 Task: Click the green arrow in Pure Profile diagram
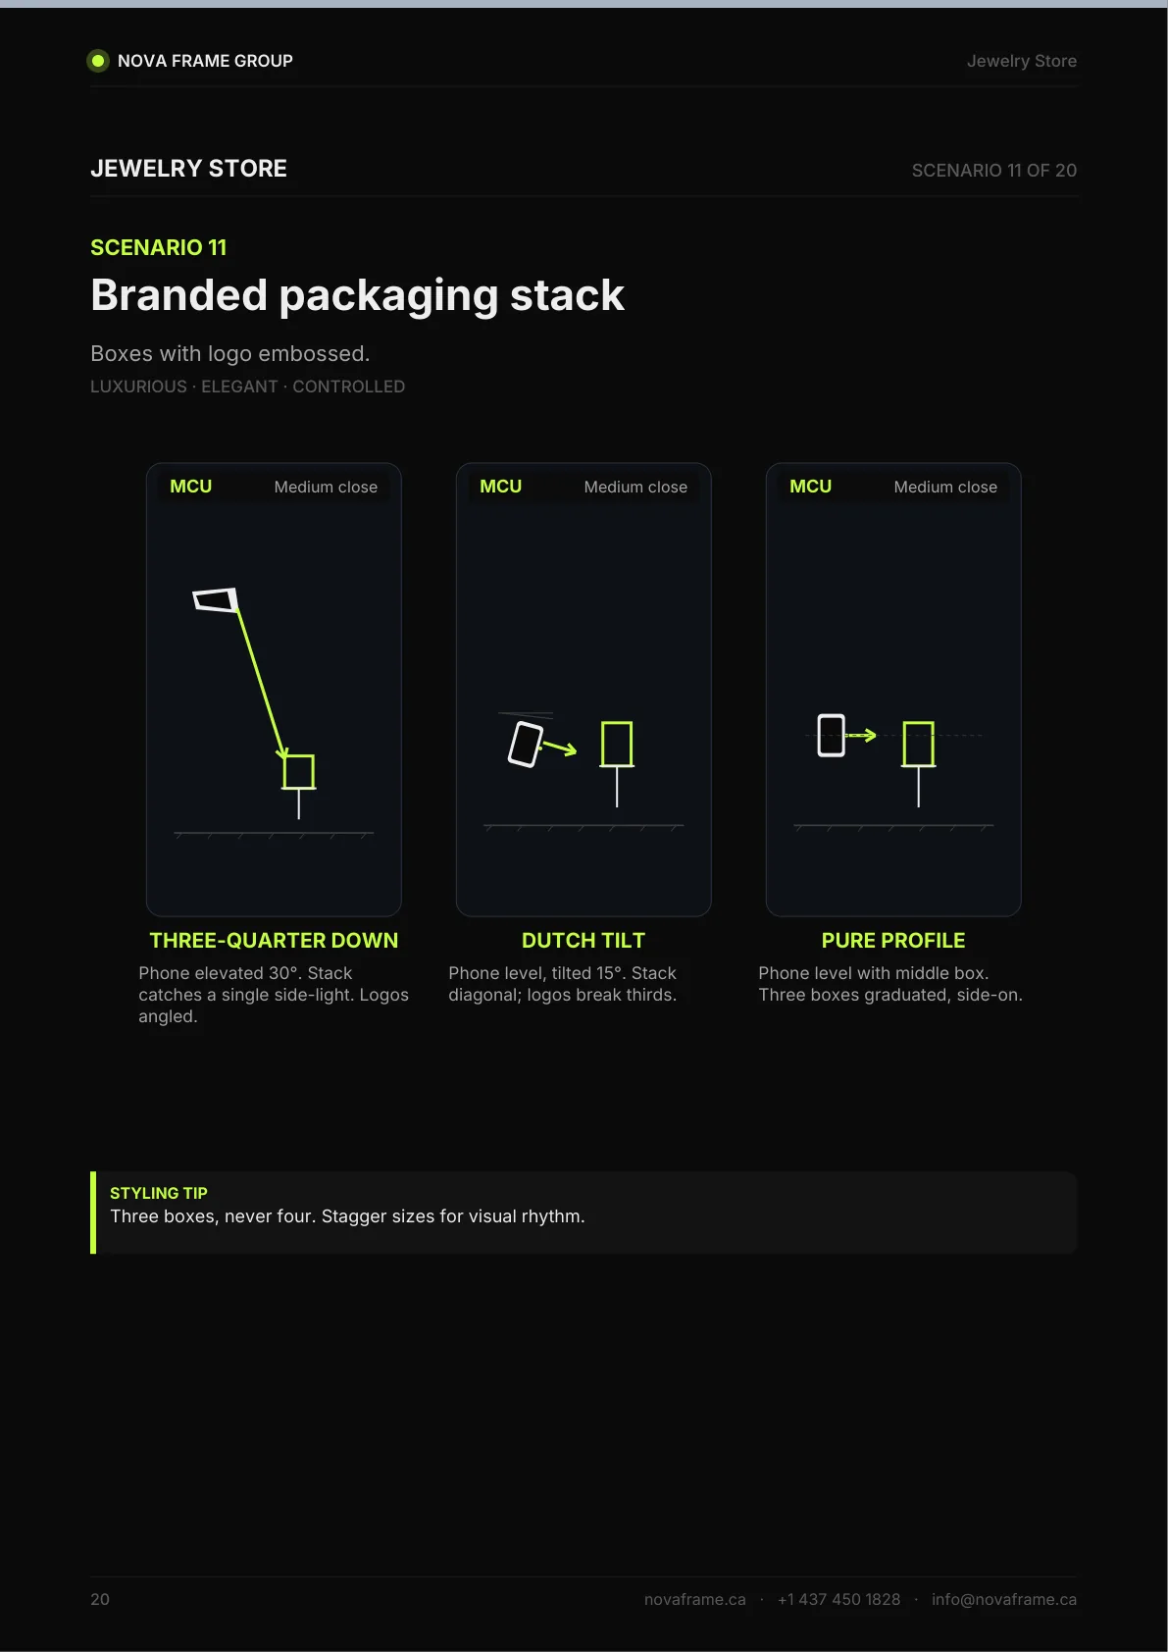point(860,736)
